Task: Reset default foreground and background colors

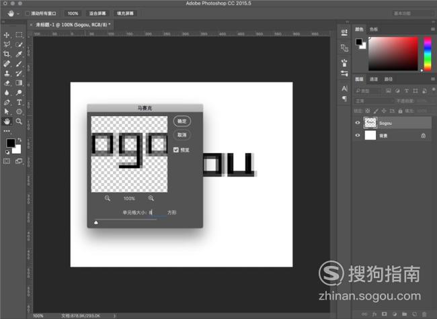Action: coord(7,152)
